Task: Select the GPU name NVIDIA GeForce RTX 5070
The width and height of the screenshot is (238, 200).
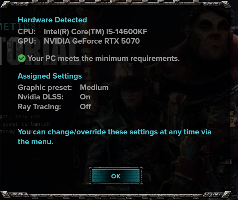Action: (x=92, y=41)
